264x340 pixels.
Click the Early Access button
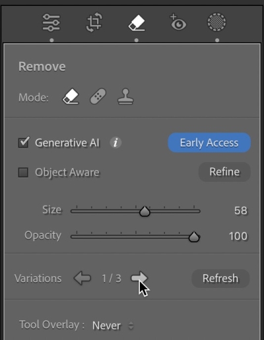pyautogui.click(x=209, y=142)
